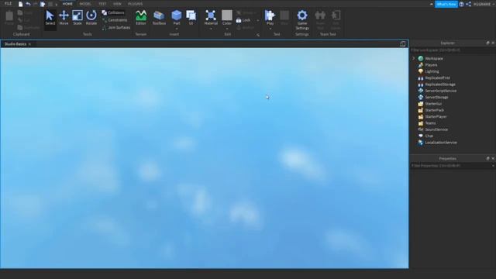Screen dimensions: 496x279
Task: Switch to the TEST ribbon tab
Action: [102, 4]
